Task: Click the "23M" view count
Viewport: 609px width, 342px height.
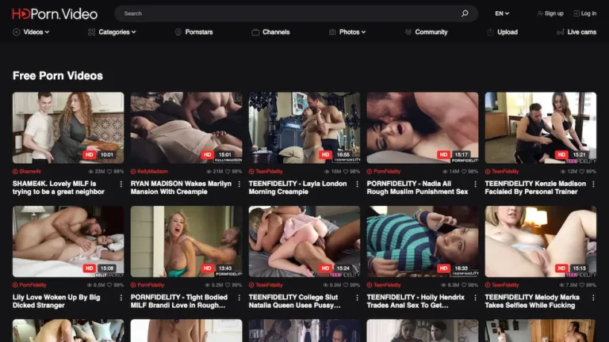Action: coord(99,171)
